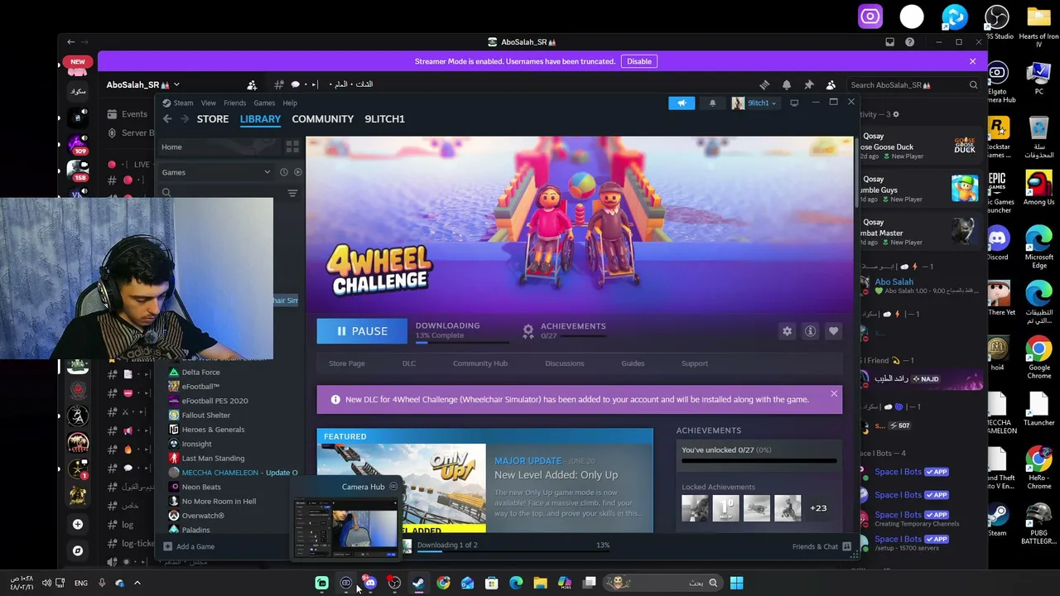Viewport: 1060px width, 596px height.
Task: Open the 9LITCH1 profile tab
Action: 384,118
